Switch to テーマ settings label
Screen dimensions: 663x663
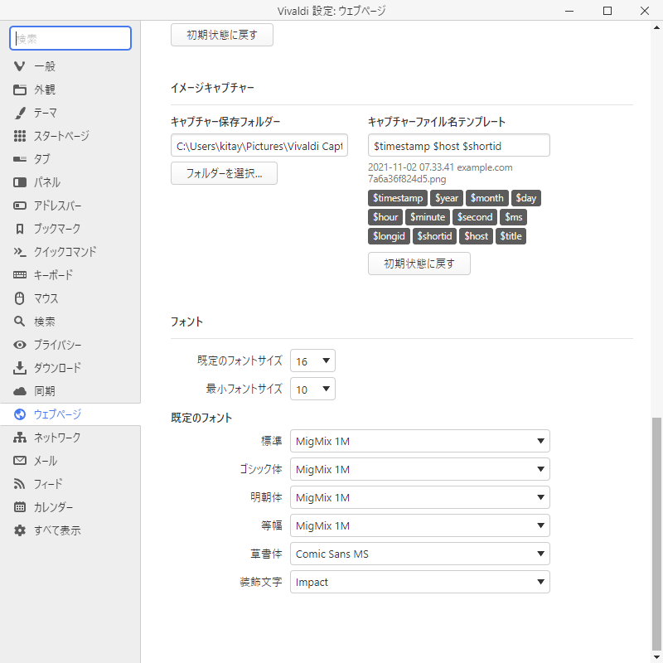click(x=46, y=113)
